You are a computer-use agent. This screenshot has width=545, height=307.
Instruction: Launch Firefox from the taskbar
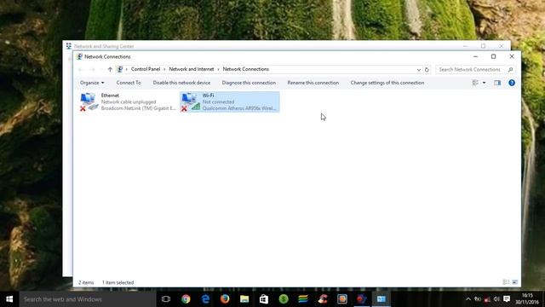225,299
